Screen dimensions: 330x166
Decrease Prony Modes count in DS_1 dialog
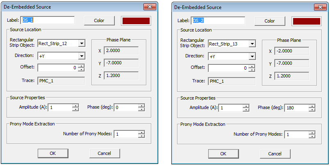(x=142, y=136)
